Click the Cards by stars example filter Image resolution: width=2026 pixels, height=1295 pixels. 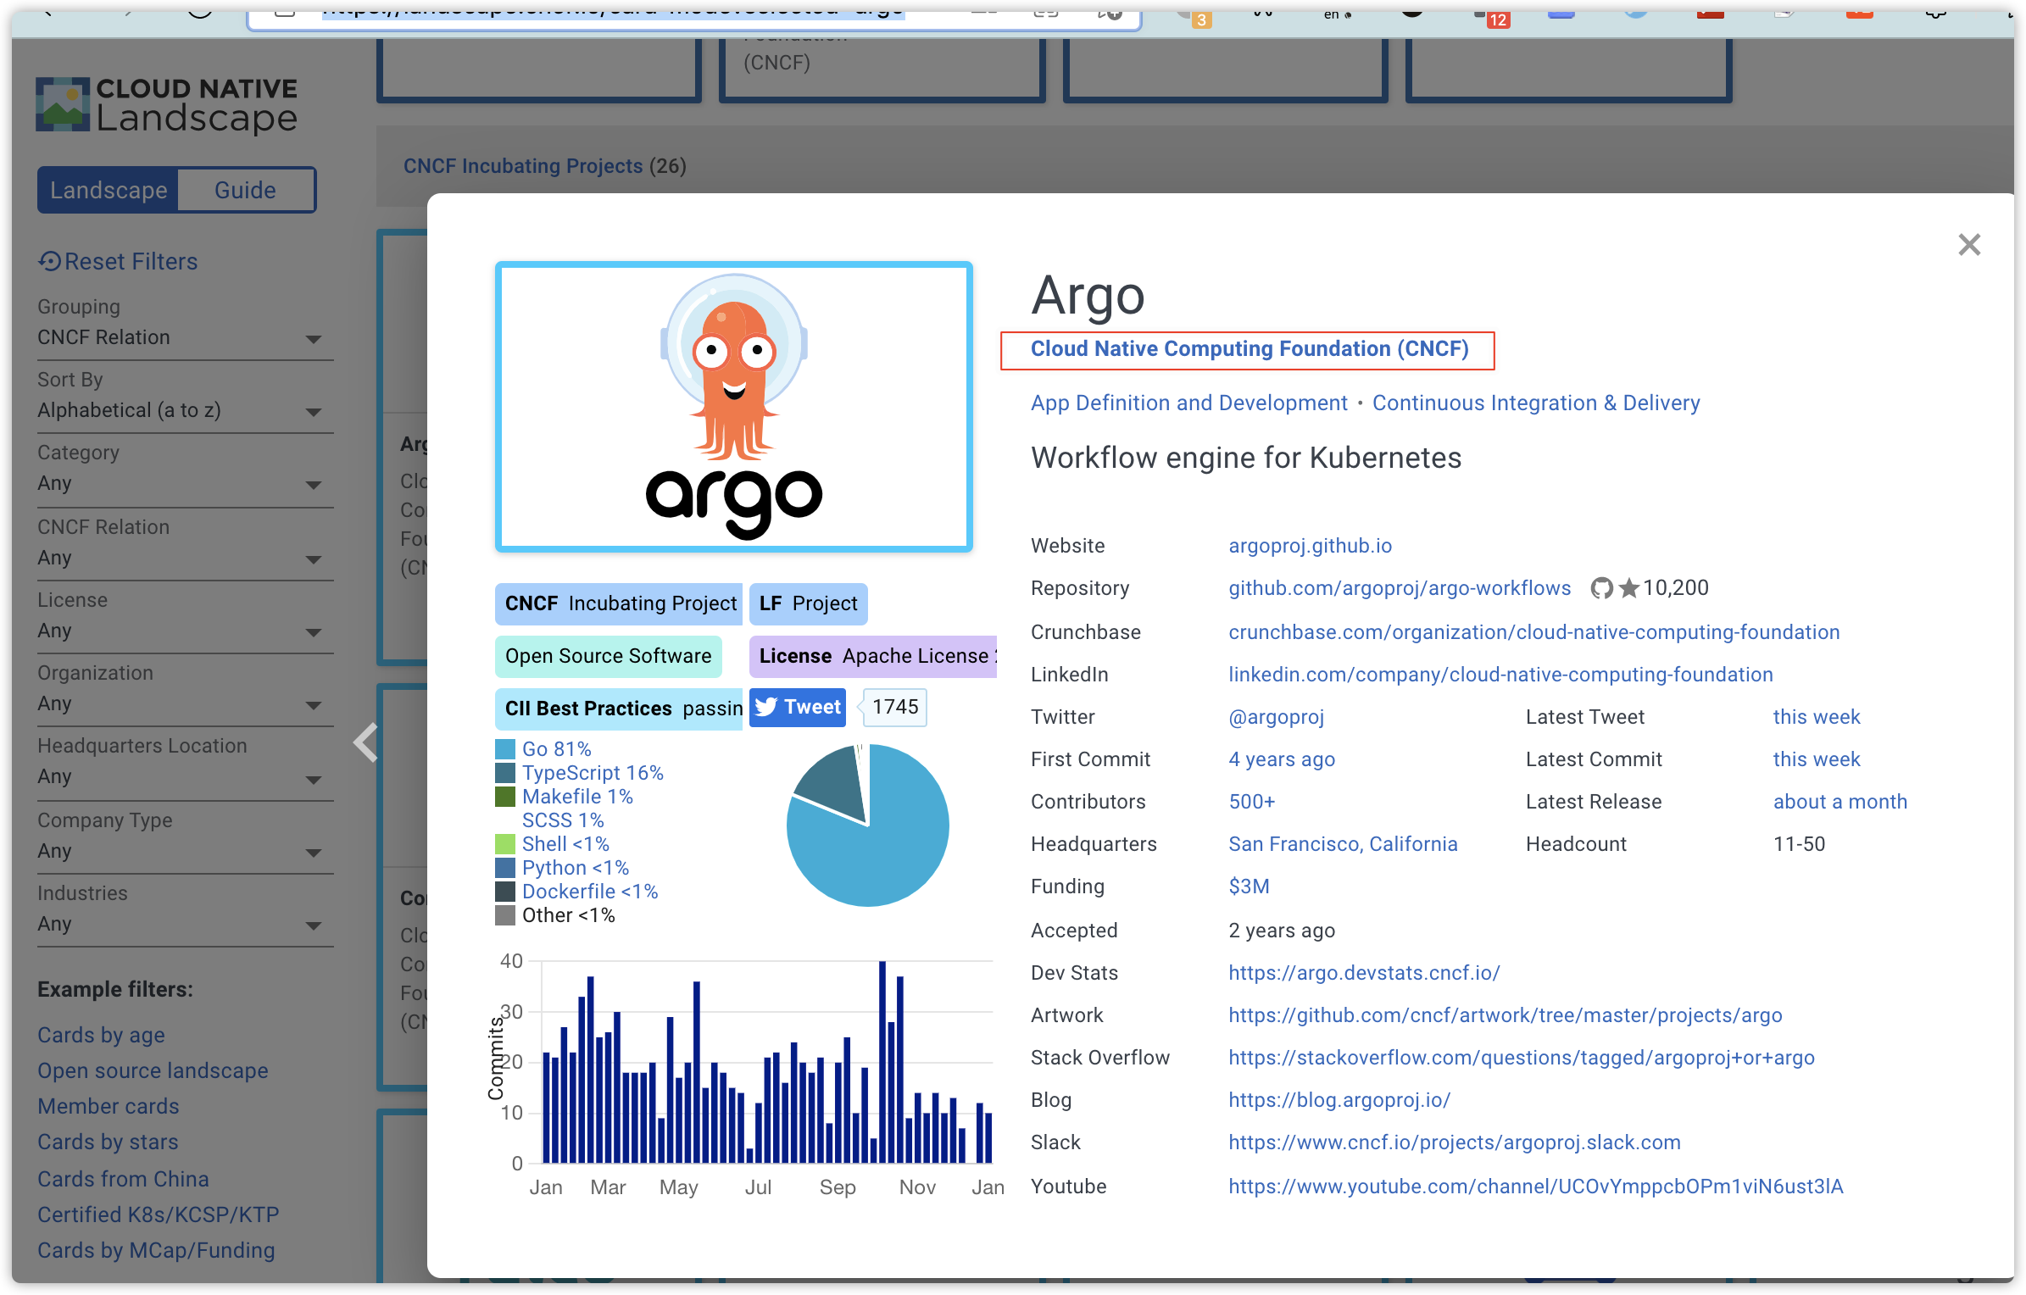(108, 1142)
